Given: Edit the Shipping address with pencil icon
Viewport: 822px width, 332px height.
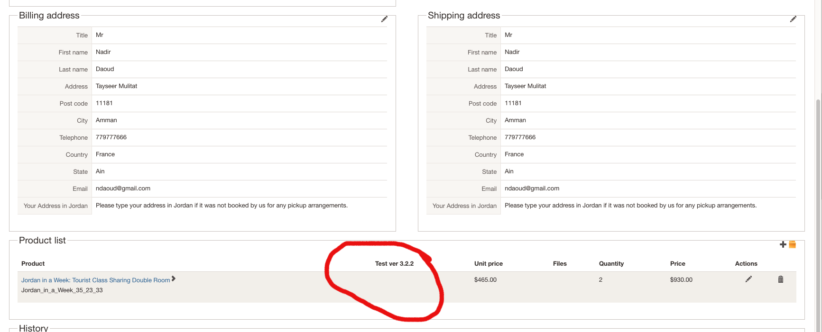Looking at the screenshot, I should pos(793,19).
